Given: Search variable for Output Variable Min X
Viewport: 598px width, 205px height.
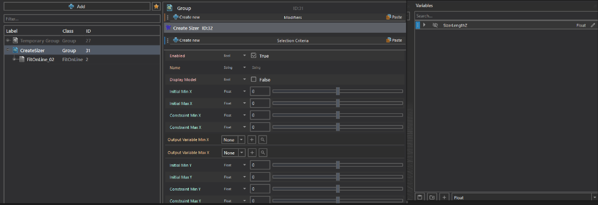Looking at the screenshot, I should click(263, 140).
